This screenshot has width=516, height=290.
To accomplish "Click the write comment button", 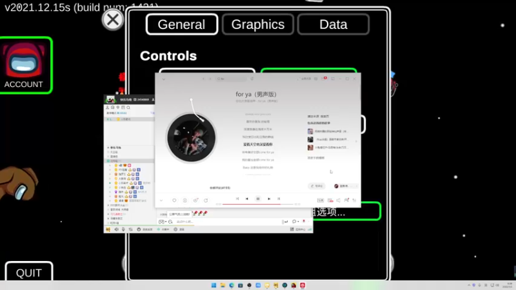I will coord(317,186).
